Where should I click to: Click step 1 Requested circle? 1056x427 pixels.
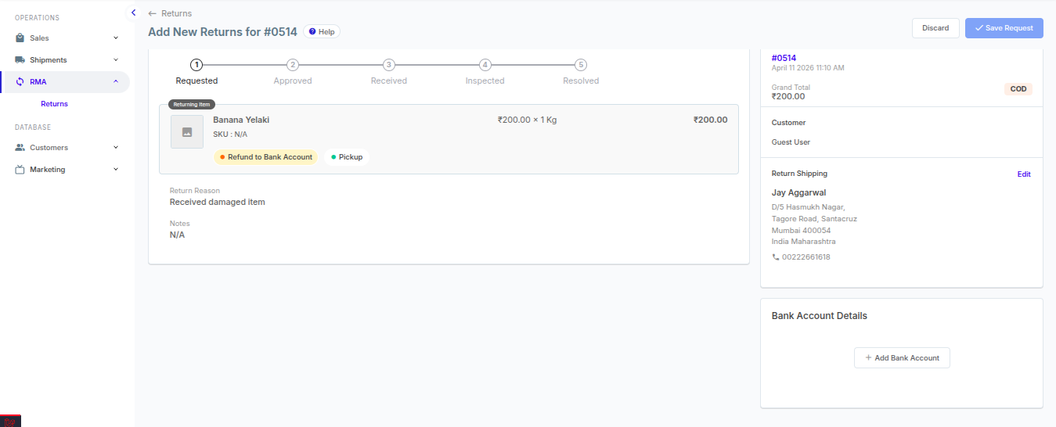click(x=196, y=65)
